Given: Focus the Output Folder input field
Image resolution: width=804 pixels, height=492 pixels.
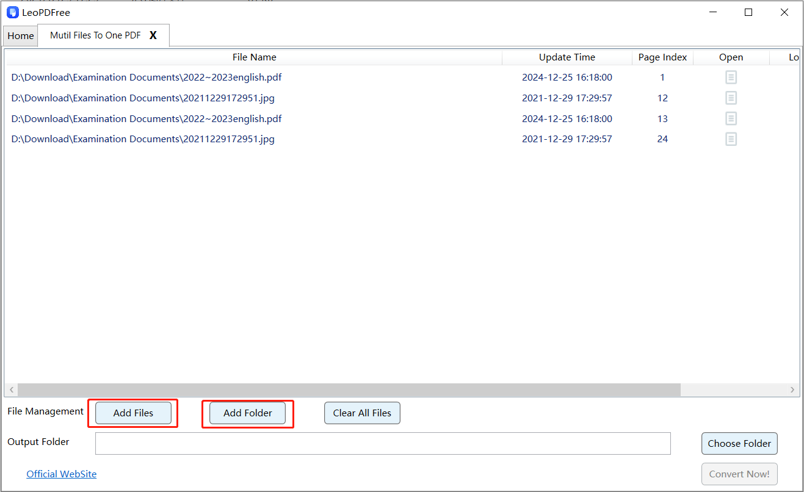Looking at the screenshot, I should click(383, 444).
